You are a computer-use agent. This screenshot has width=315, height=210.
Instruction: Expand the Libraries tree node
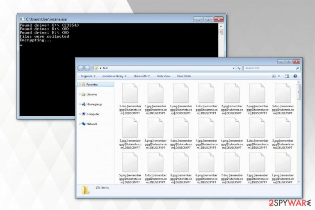point(80,94)
